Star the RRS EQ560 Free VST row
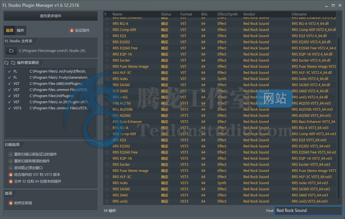Viewport: 345px width, 219px height. (107, 48)
